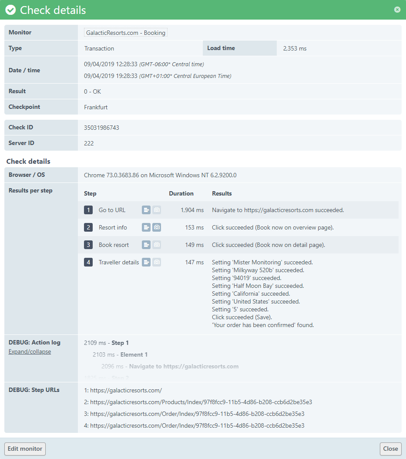Click the result value 0 - OK
The width and height of the screenshot is (406, 459).
pos(92,91)
